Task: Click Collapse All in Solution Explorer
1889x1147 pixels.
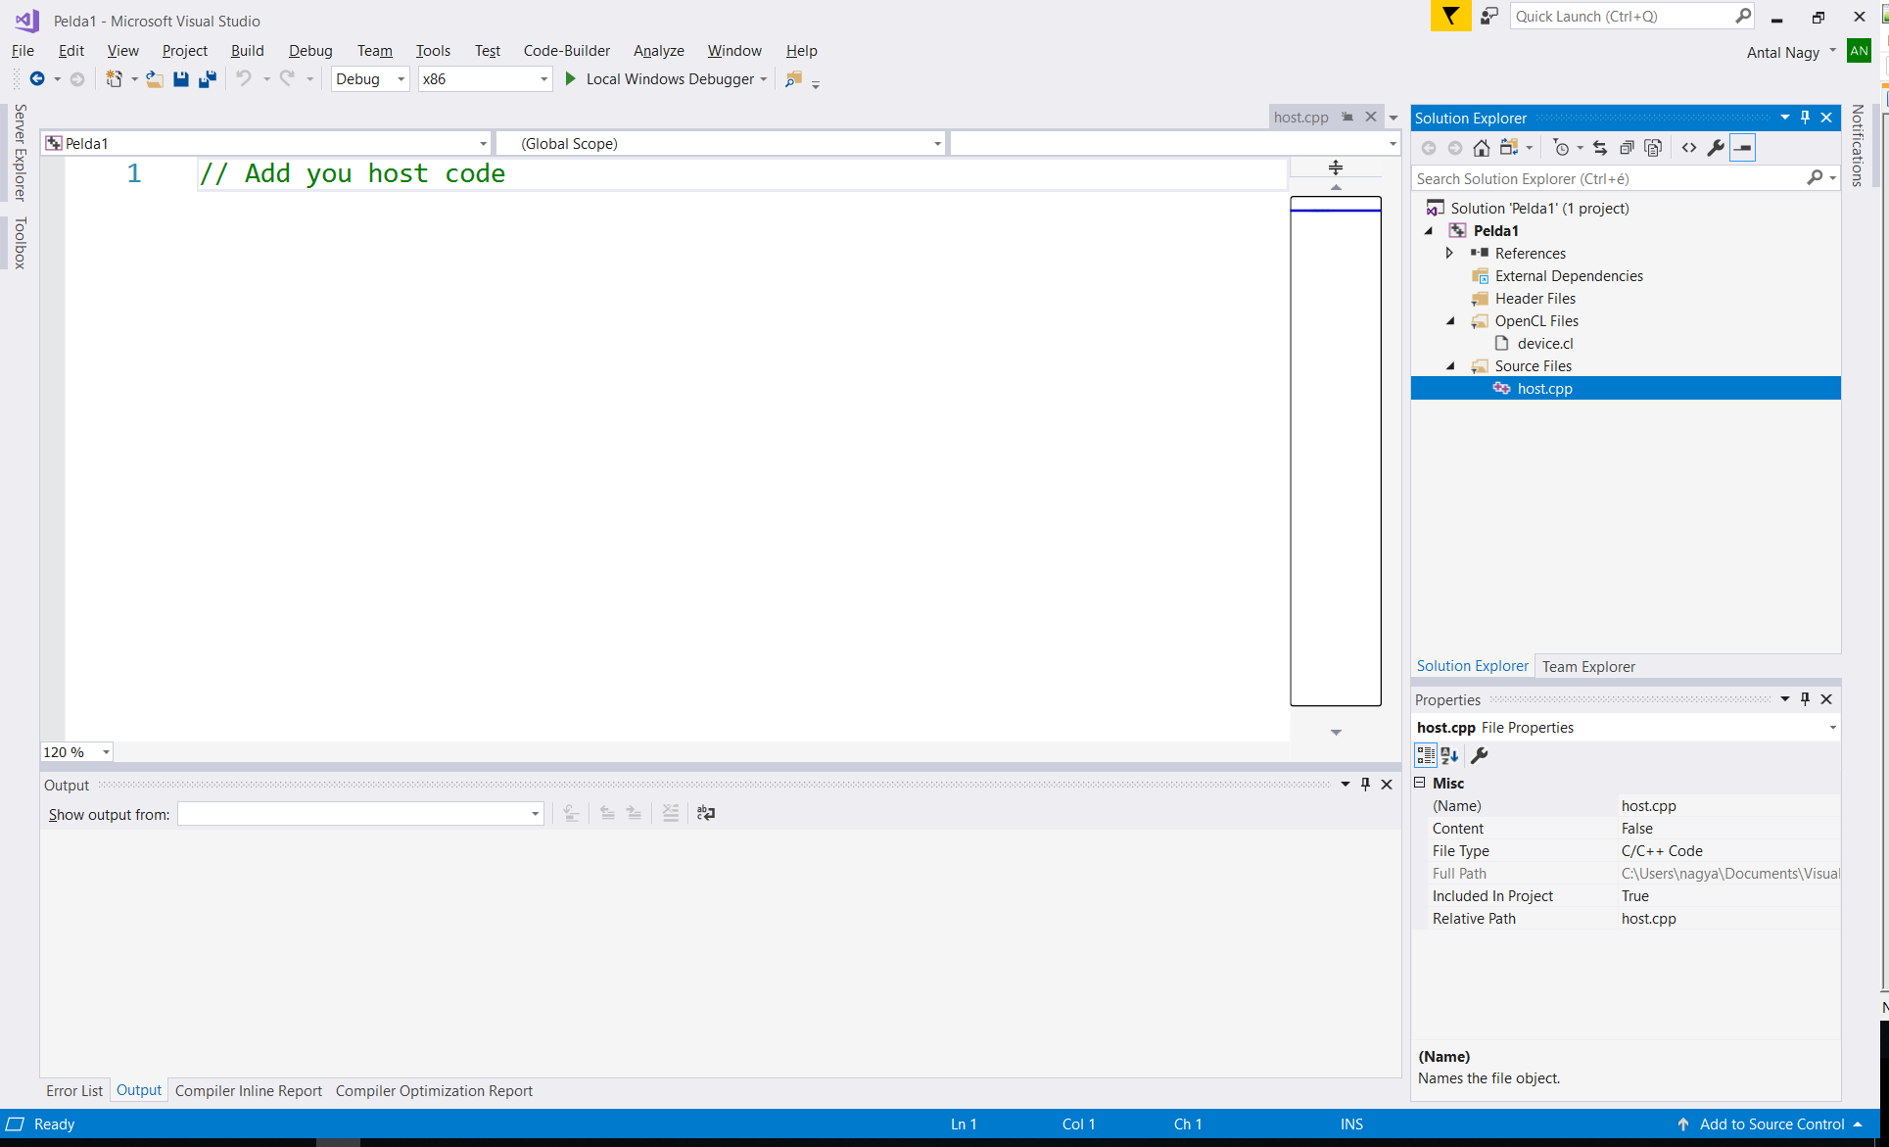Action: (1627, 148)
